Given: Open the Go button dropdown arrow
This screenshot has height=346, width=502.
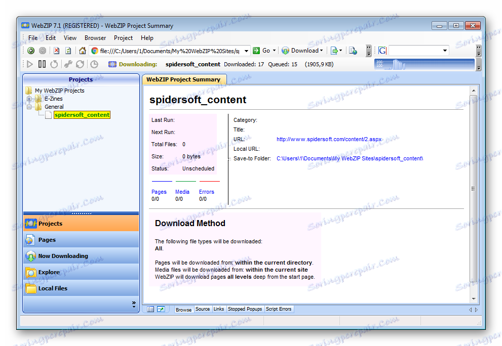Looking at the screenshot, I should (274, 51).
